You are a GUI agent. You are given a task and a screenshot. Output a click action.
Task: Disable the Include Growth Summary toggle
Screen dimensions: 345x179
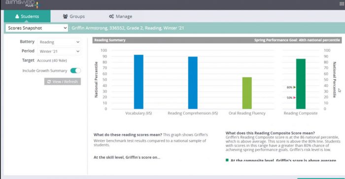tap(75, 70)
